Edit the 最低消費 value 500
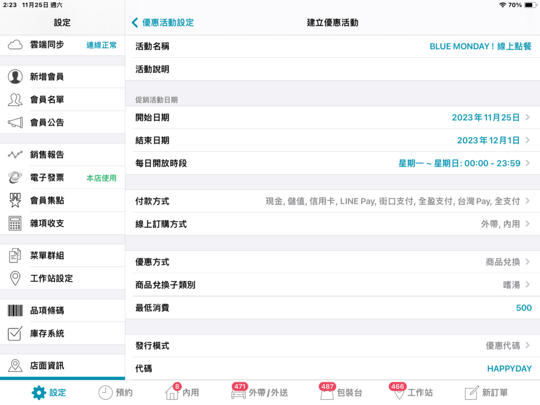This screenshot has height=405, width=540. pos(524,308)
